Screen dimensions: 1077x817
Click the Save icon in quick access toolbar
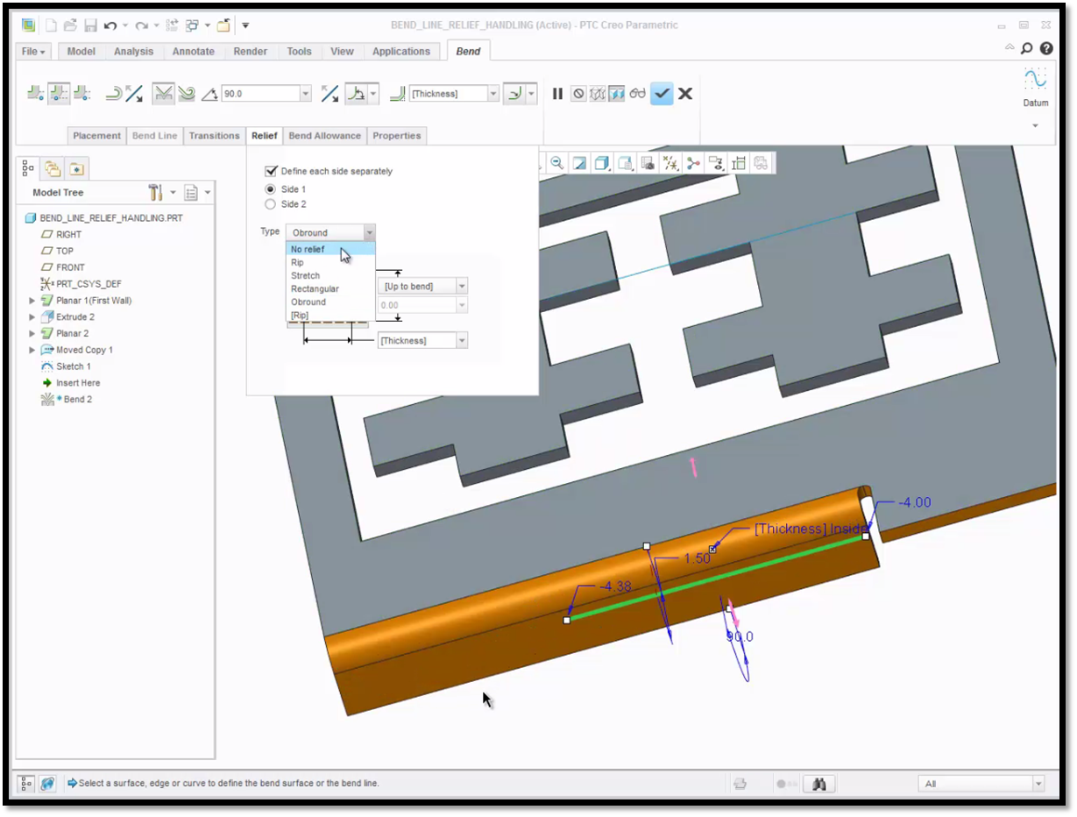tap(89, 25)
